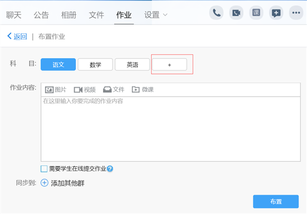Open the class (课) icon button
This screenshot has height=214, width=307.
pyautogui.click(x=256, y=13)
